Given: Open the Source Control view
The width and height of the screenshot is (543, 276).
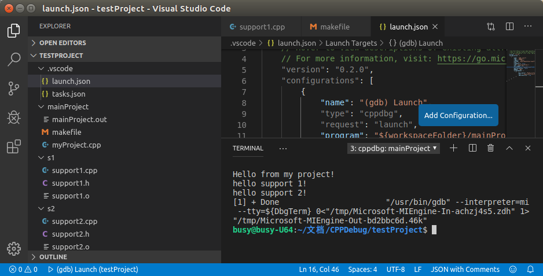Looking at the screenshot, I should [x=13, y=89].
